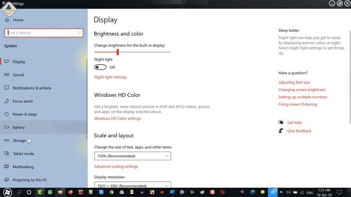
Task: Open Firefox from the taskbar
Action: coord(71,192)
